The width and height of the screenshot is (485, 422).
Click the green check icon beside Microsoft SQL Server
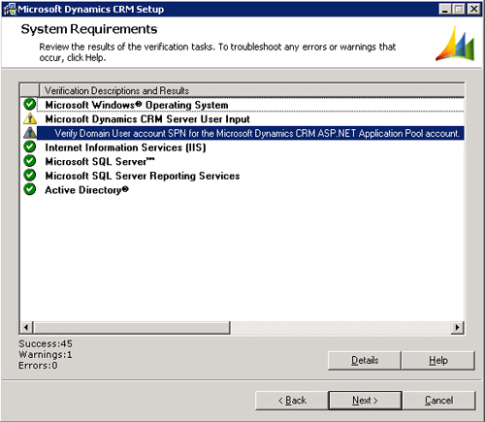pyautogui.click(x=30, y=161)
